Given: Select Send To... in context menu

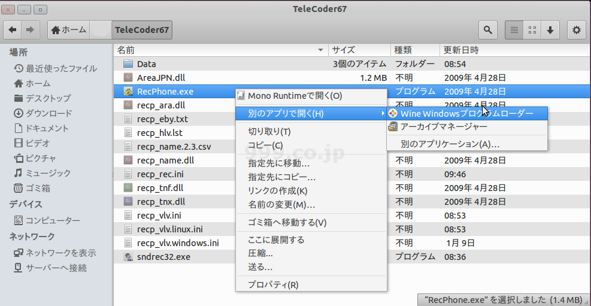Looking at the screenshot, I should [x=311, y=267].
